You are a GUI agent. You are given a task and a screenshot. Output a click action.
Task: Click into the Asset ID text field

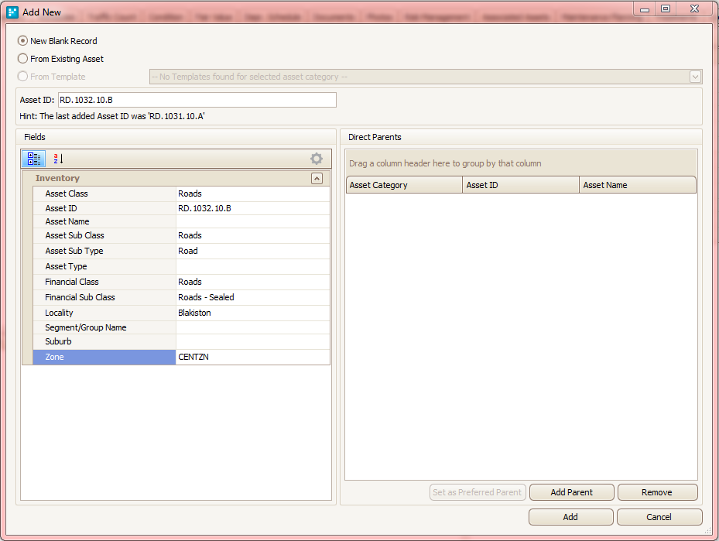tap(197, 100)
